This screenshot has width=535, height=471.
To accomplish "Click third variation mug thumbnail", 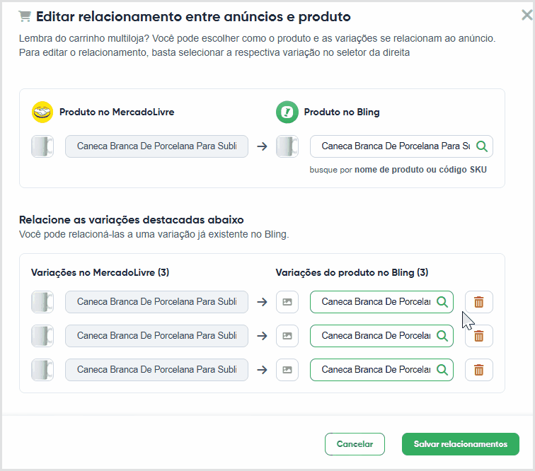I will [x=42, y=370].
